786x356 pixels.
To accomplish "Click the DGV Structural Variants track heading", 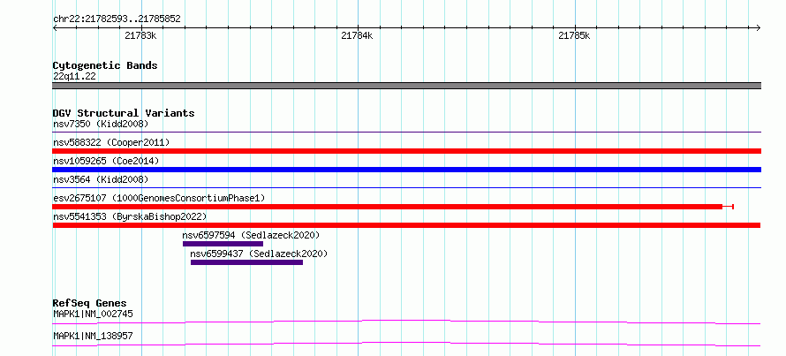I will point(124,113).
